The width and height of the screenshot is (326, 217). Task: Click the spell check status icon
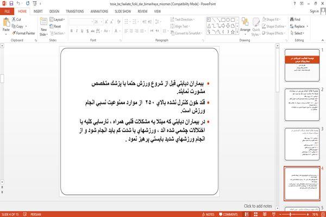tap(25, 214)
